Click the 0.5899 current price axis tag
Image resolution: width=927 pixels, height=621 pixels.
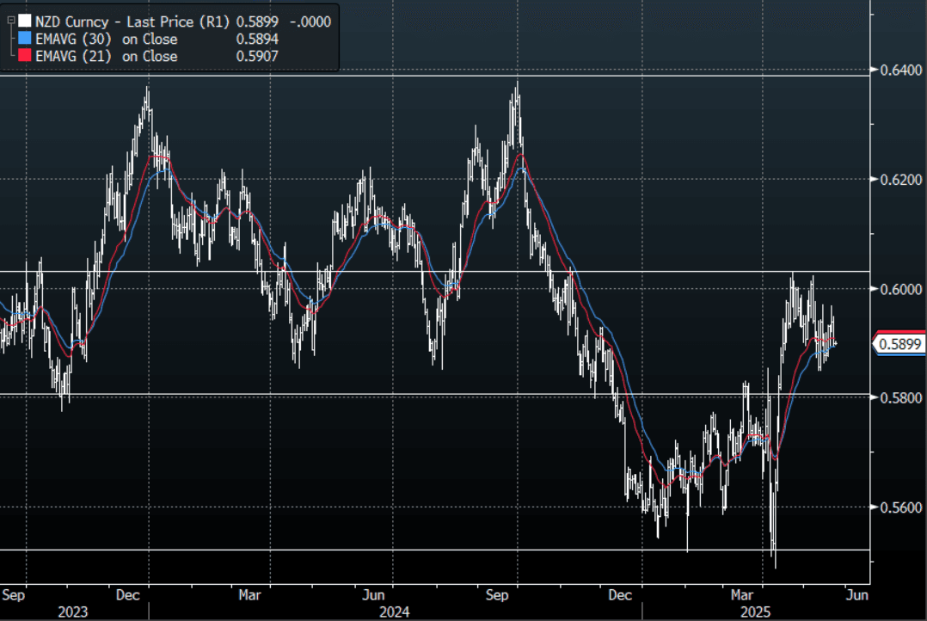click(x=899, y=344)
